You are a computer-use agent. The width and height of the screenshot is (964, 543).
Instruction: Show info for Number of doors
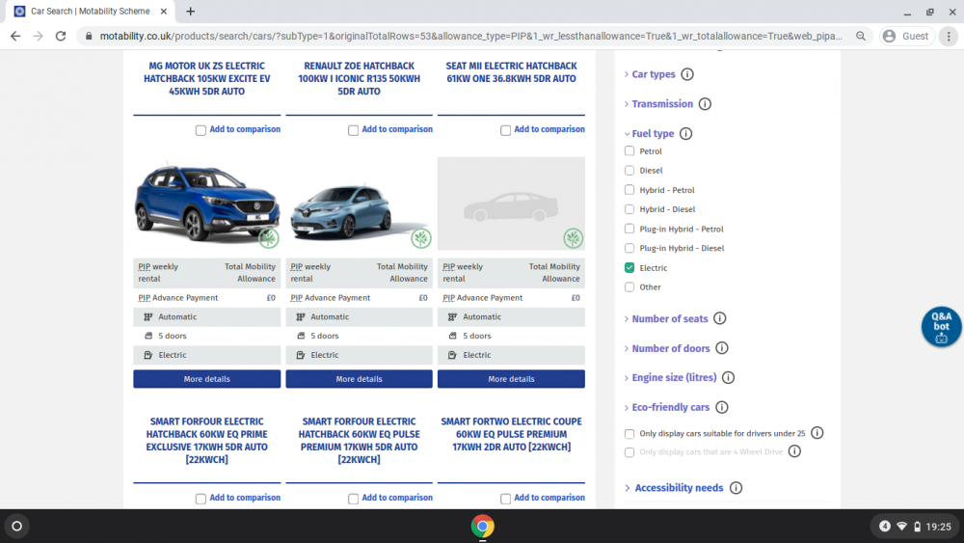pyautogui.click(x=722, y=348)
